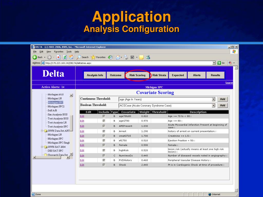
Task: Click the green Go arrow button
Action: tap(219, 63)
